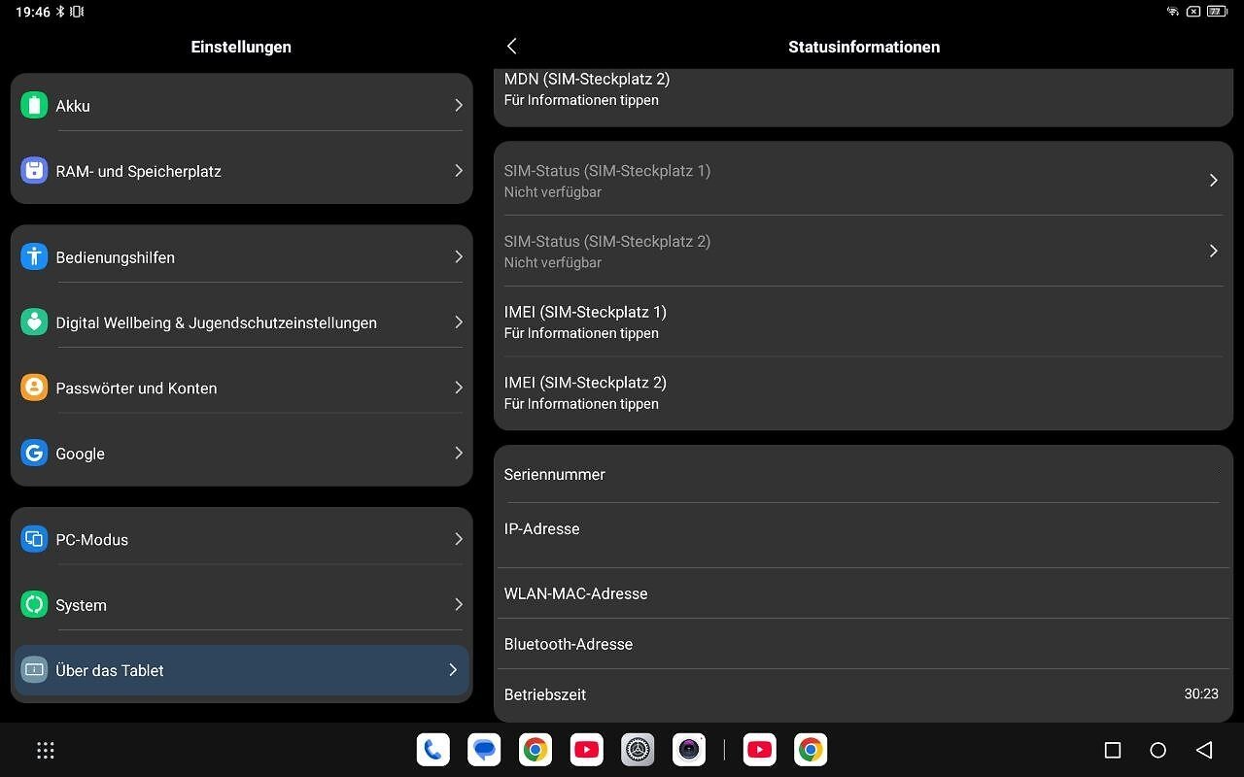Open the Akku settings entry
Image resolution: width=1244 pixels, height=777 pixels.
241,106
